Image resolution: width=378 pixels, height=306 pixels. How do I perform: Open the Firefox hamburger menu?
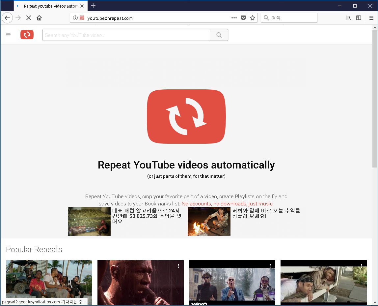click(x=371, y=18)
